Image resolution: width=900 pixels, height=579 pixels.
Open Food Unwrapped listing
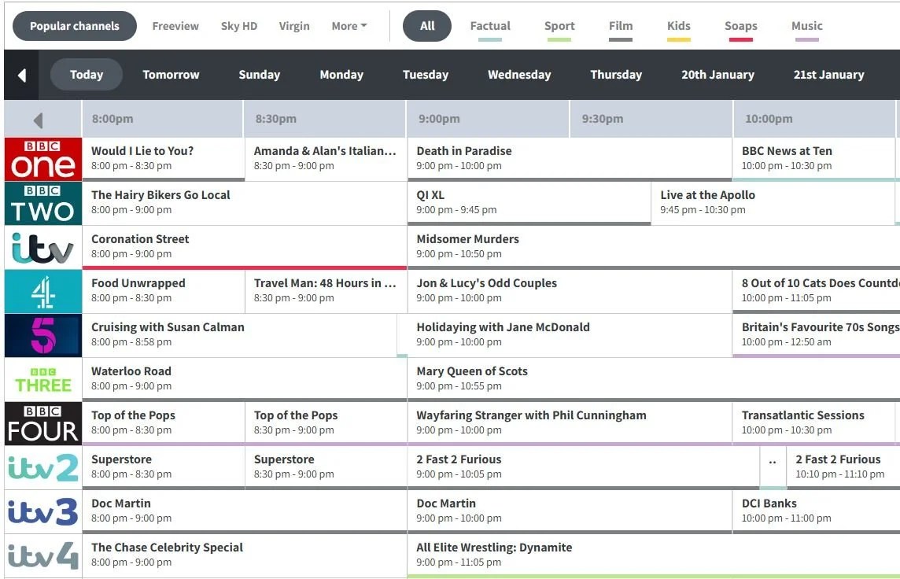[x=163, y=291]
